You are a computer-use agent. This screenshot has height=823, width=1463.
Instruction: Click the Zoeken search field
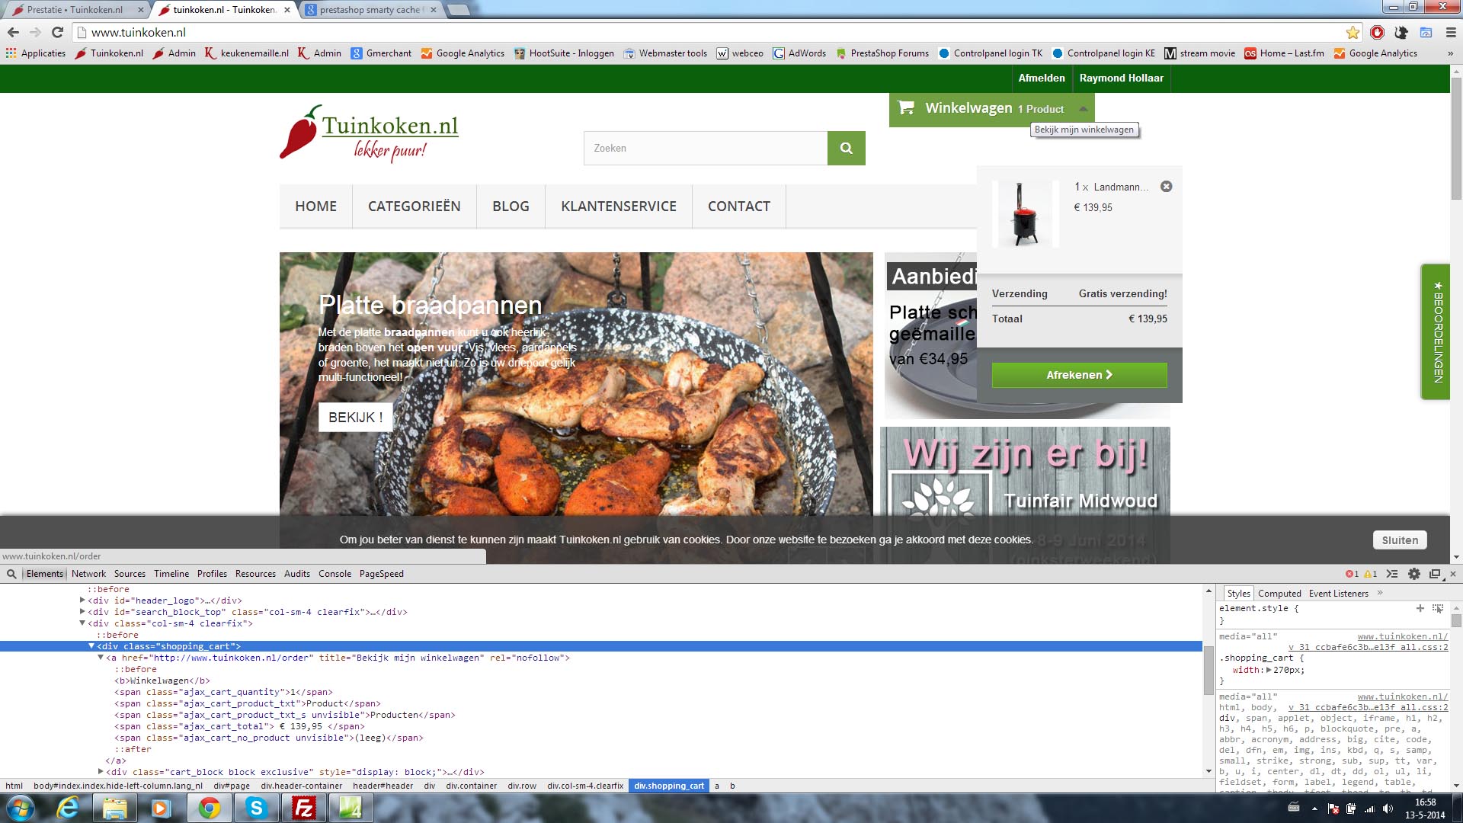[x=705, y=148]
